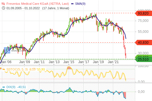Click the candlestick chart icon beside Fresenius title
Image resolution: width=152 pixels, height=101 pixels.
3,4
